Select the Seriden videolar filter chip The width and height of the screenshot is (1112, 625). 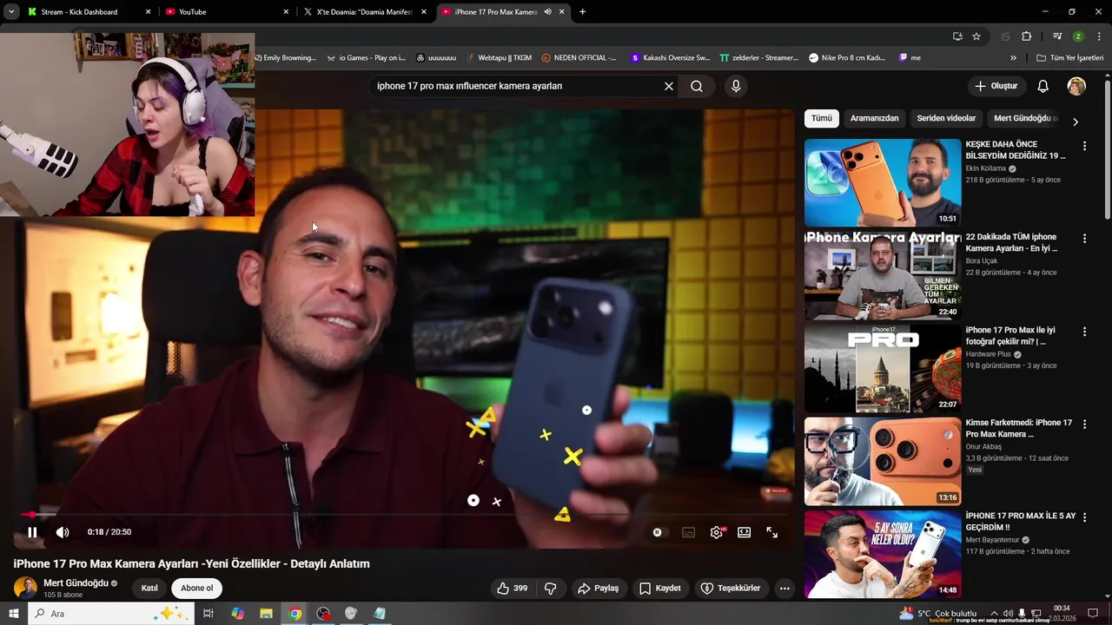[946, 118]
